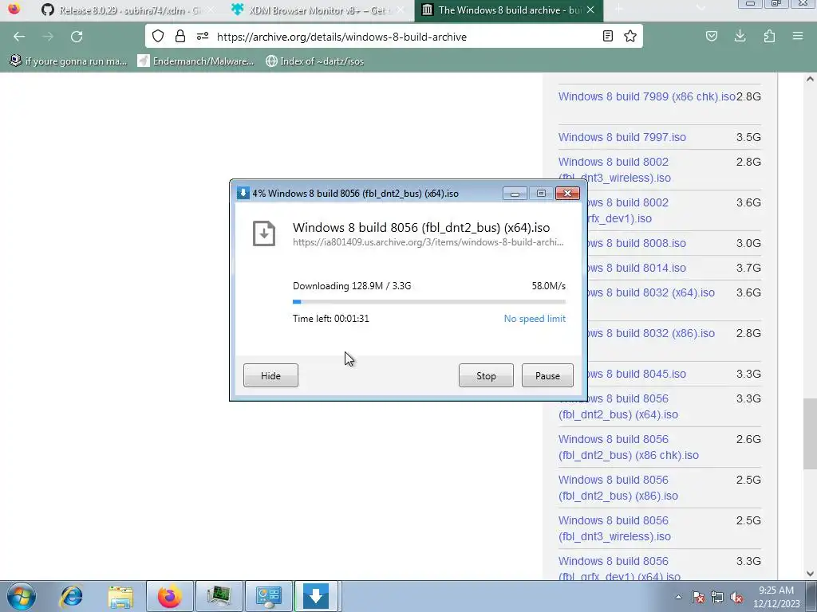The height and width of the screenshot is (612, 817).
Task: Open the Firefox hamburger menu
Action: [798, 36]
